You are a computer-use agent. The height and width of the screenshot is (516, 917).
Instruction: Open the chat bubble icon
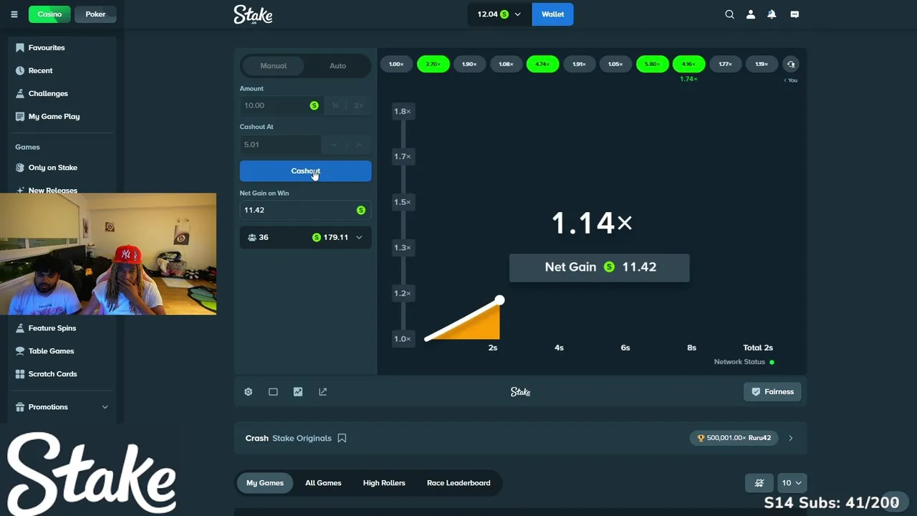pyautogui.click(x=794, y=14)
